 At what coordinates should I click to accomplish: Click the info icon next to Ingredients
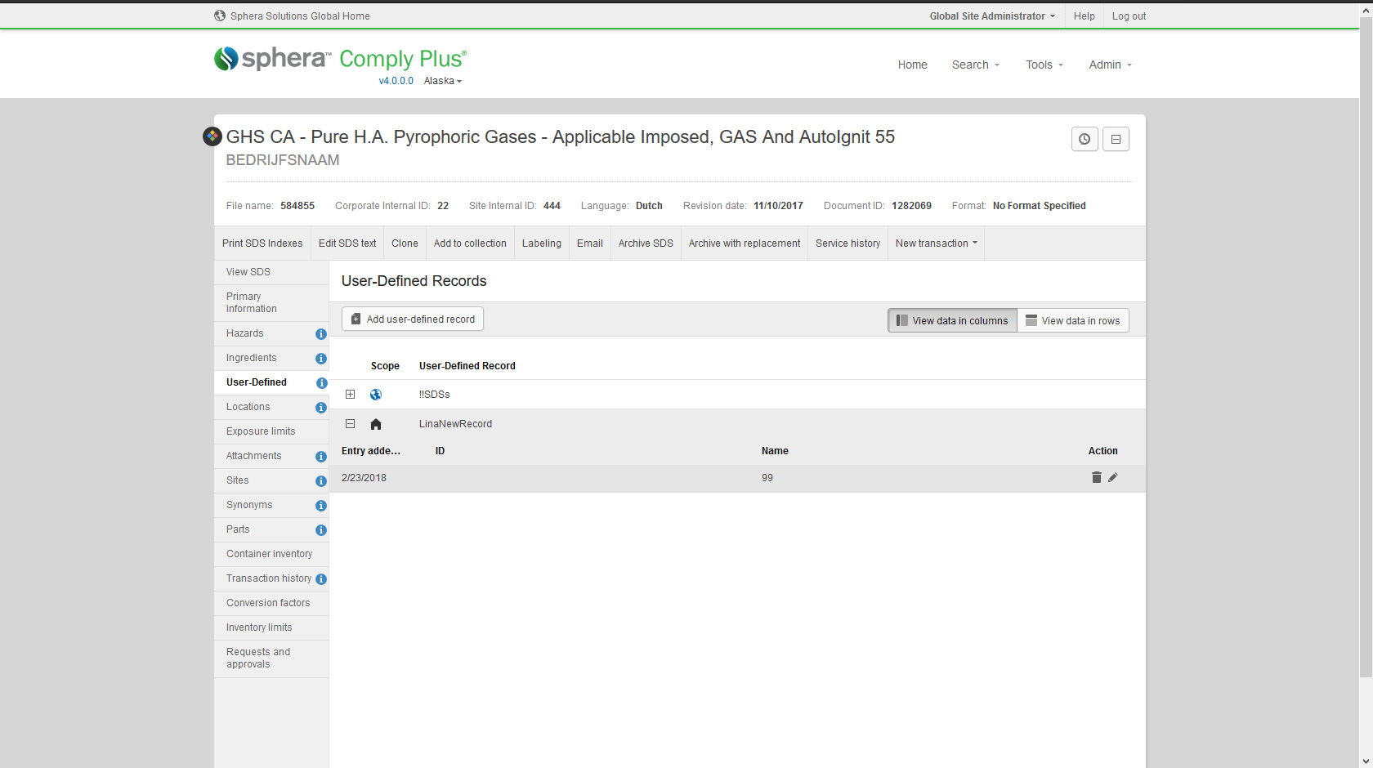[321, 359]
